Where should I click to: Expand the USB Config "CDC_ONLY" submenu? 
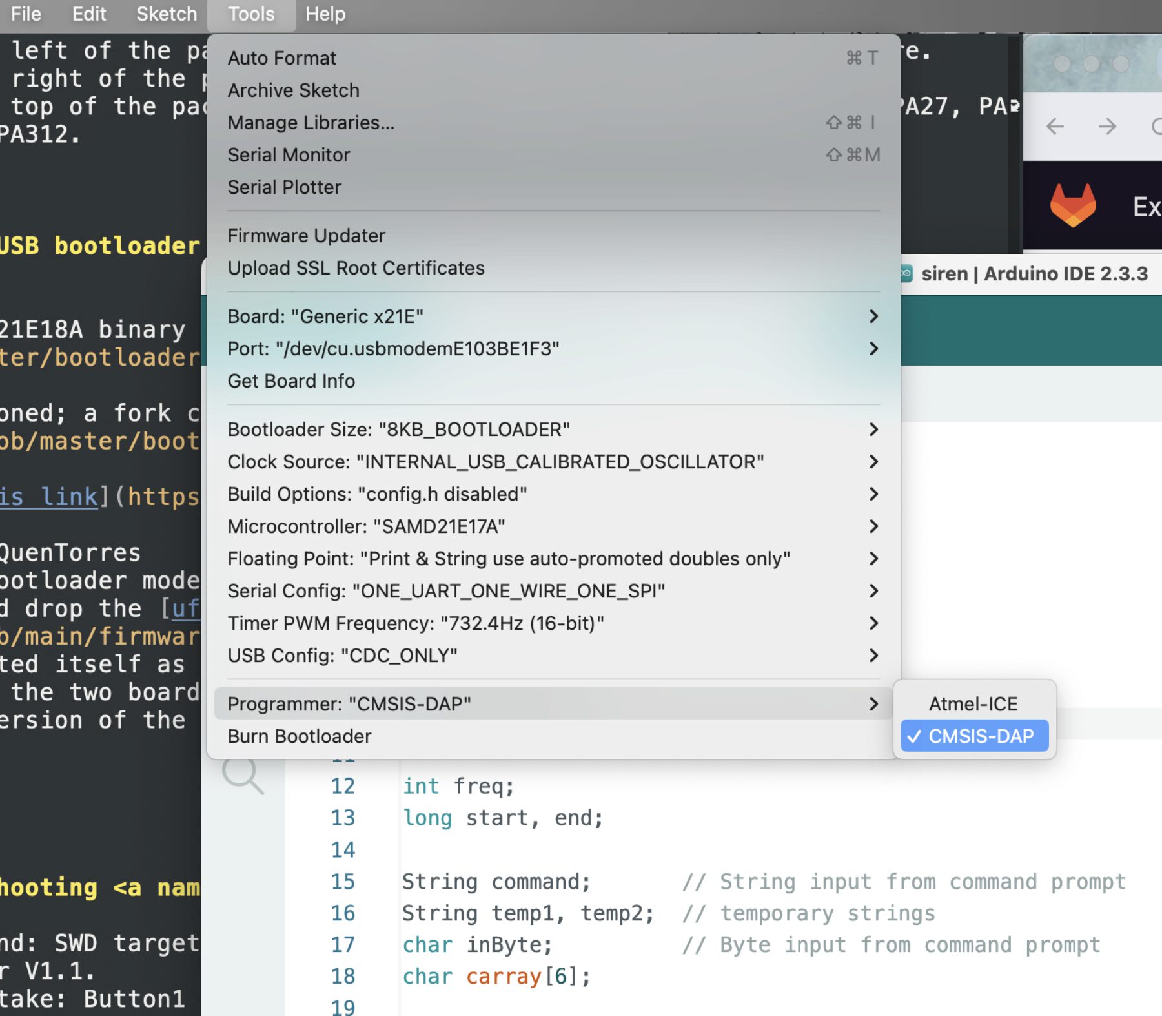tap(553, 656)
